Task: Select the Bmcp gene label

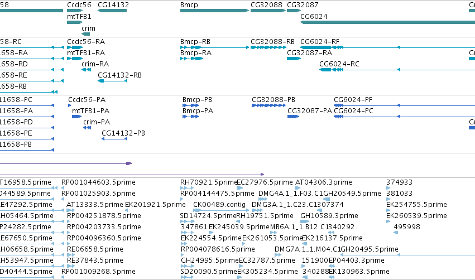Action: [189, 5]
